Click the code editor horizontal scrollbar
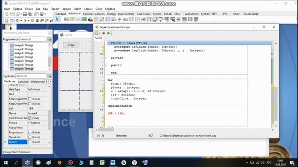The image size is (298, 167). click(184, 130)
